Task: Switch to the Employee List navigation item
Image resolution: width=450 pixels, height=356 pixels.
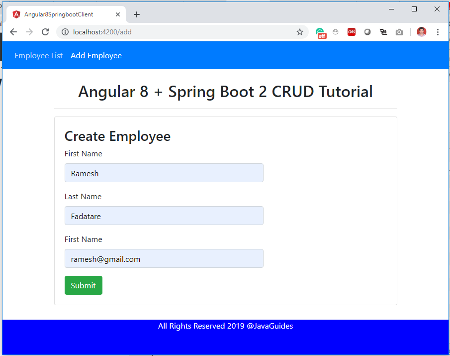Action: [x=38, y=55]
